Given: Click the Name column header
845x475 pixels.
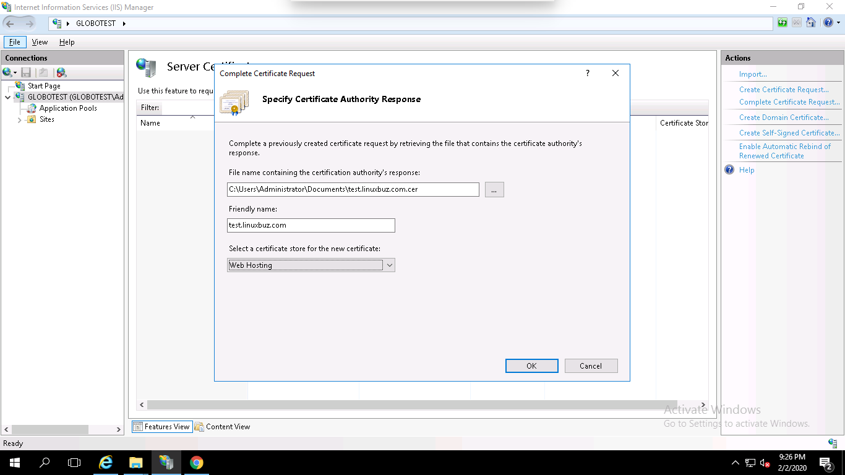Looking at the screenshot, I should 150,123.
